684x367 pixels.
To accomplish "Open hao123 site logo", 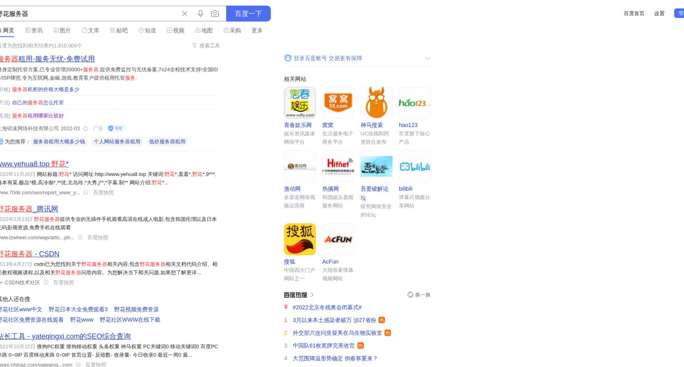I will pyautogui.click(x=415, y=103).
